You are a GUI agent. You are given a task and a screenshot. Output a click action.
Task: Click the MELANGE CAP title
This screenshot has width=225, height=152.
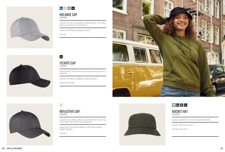coord(68,15)
